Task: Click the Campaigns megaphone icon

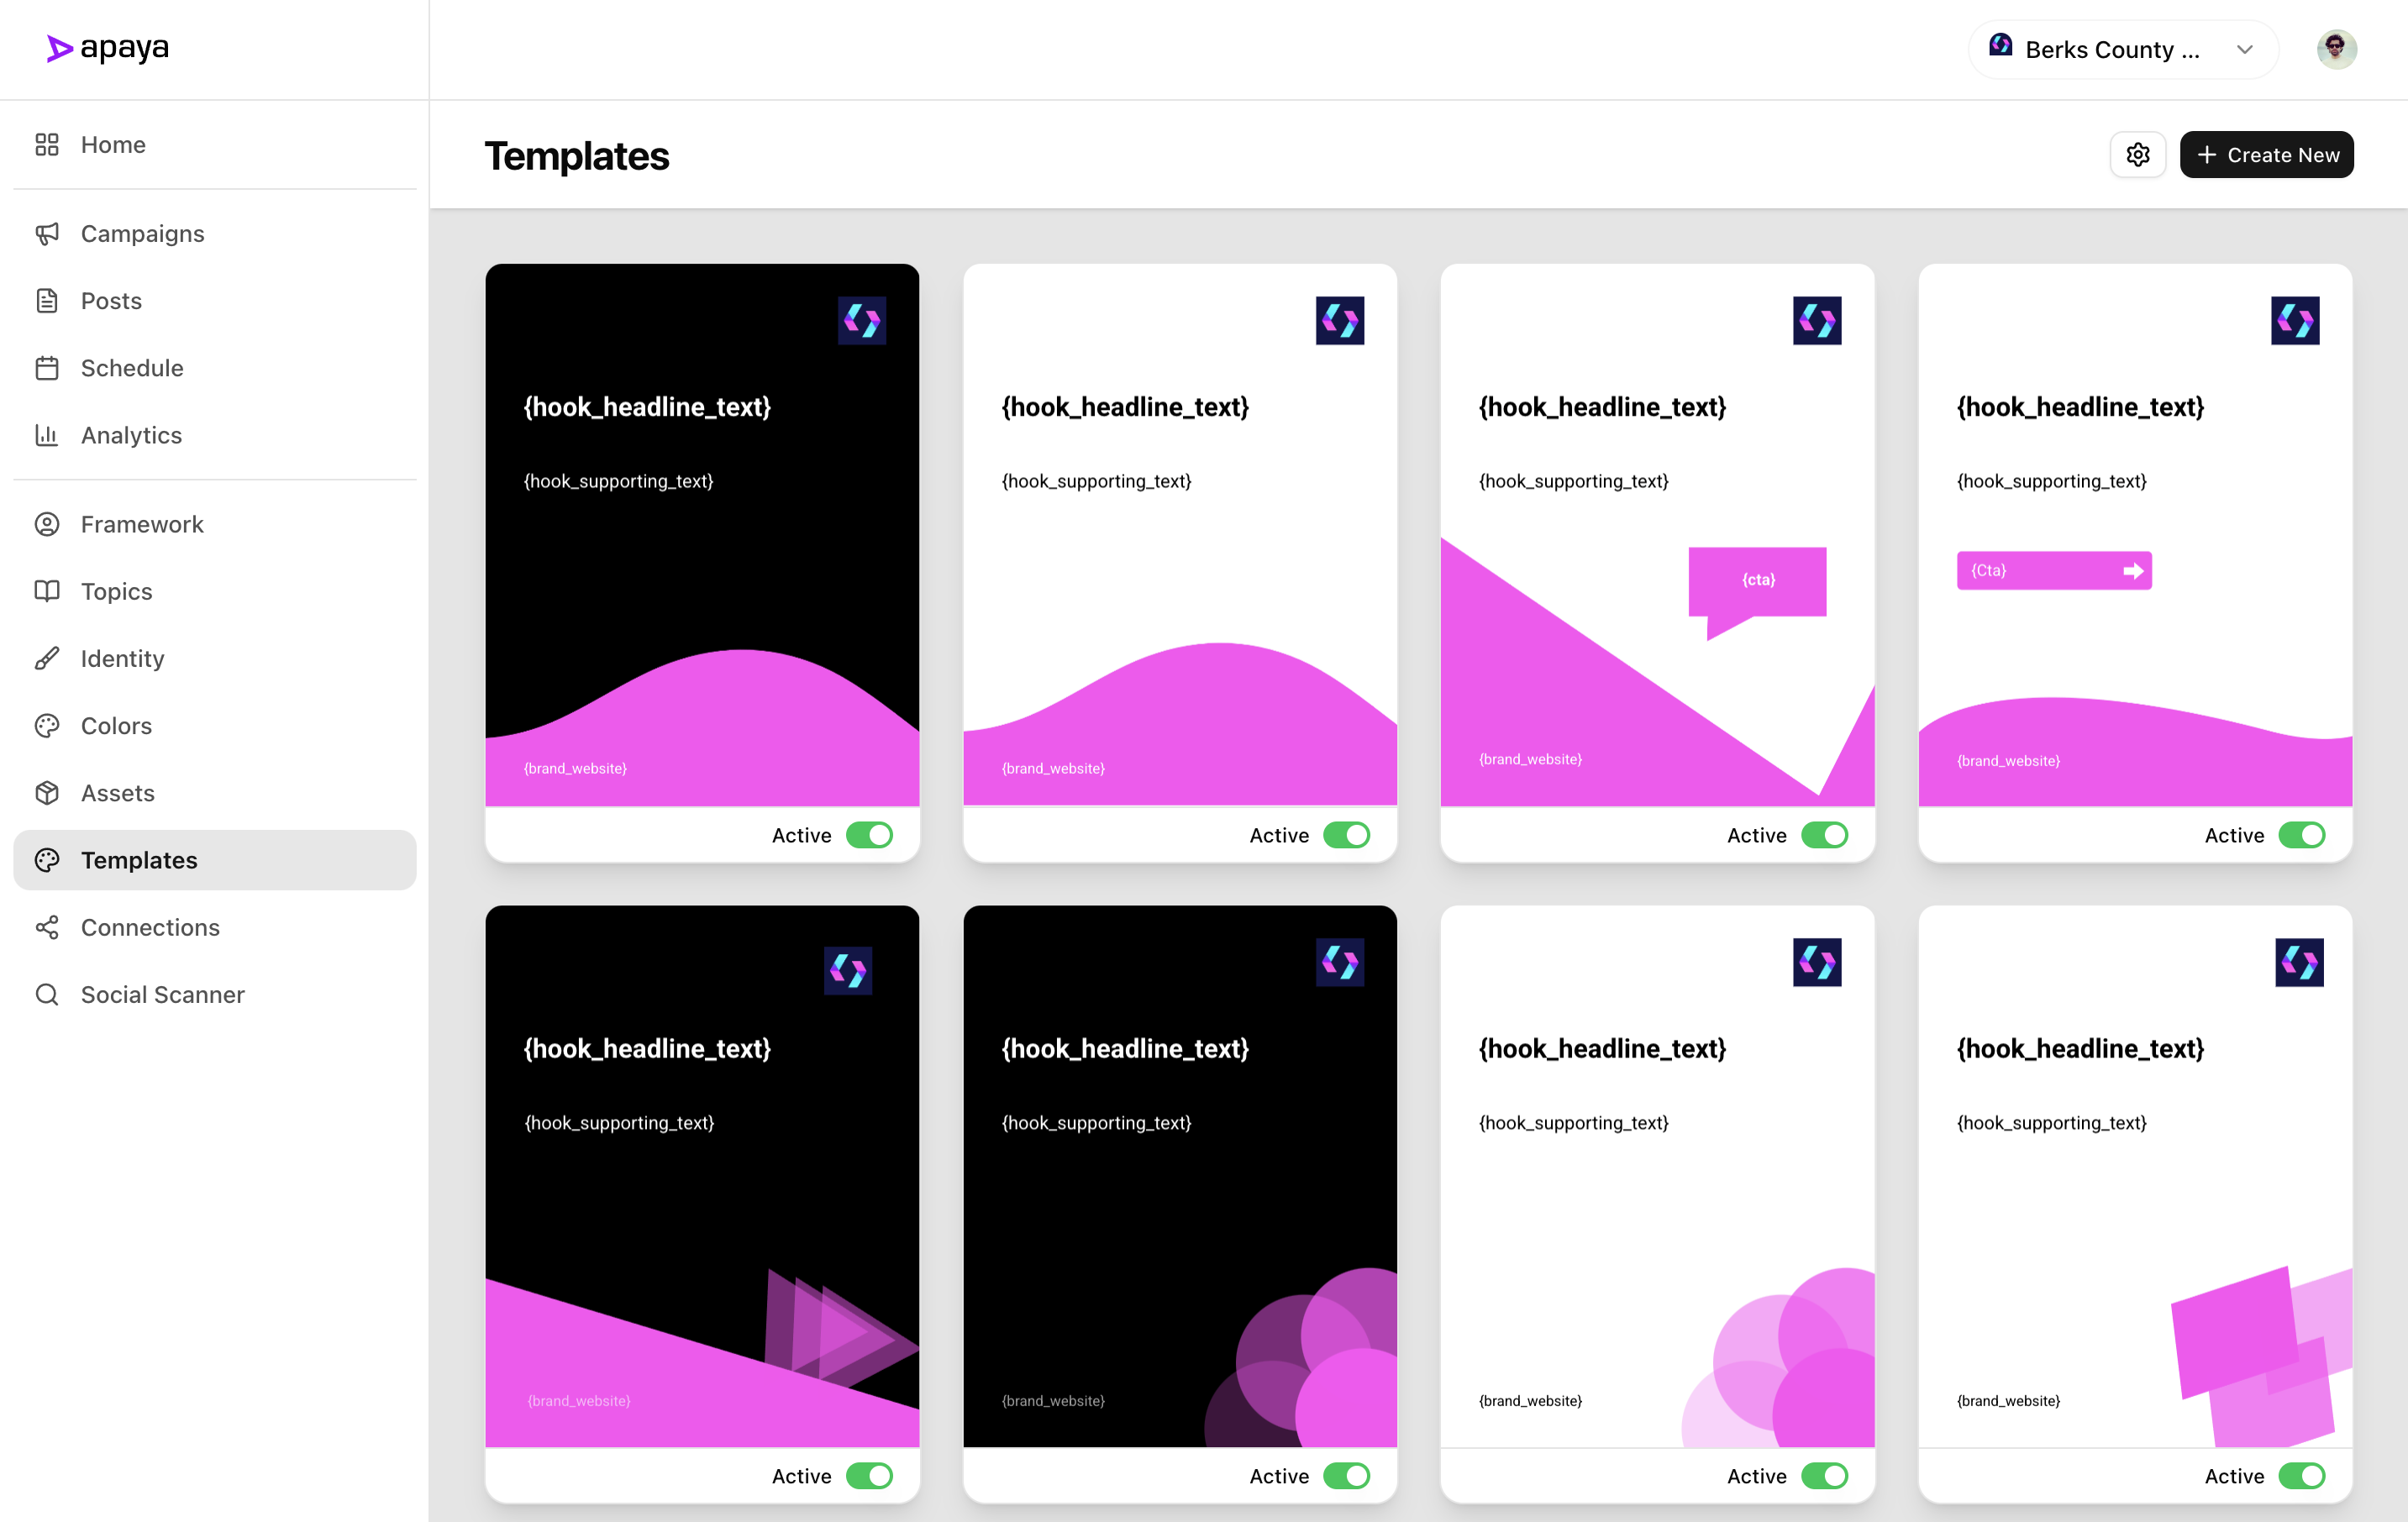Action: point(47,233)
